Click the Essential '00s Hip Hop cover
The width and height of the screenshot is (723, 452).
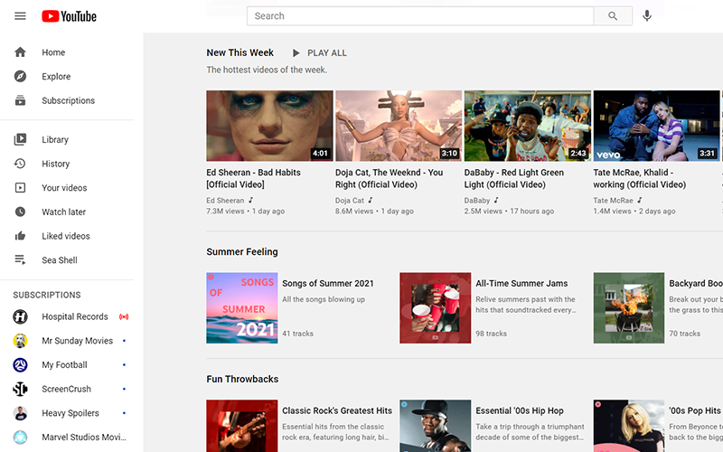tap(436, 426)
